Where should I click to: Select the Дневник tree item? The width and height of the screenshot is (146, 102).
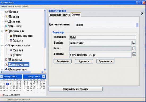click(x=14, y=22)
